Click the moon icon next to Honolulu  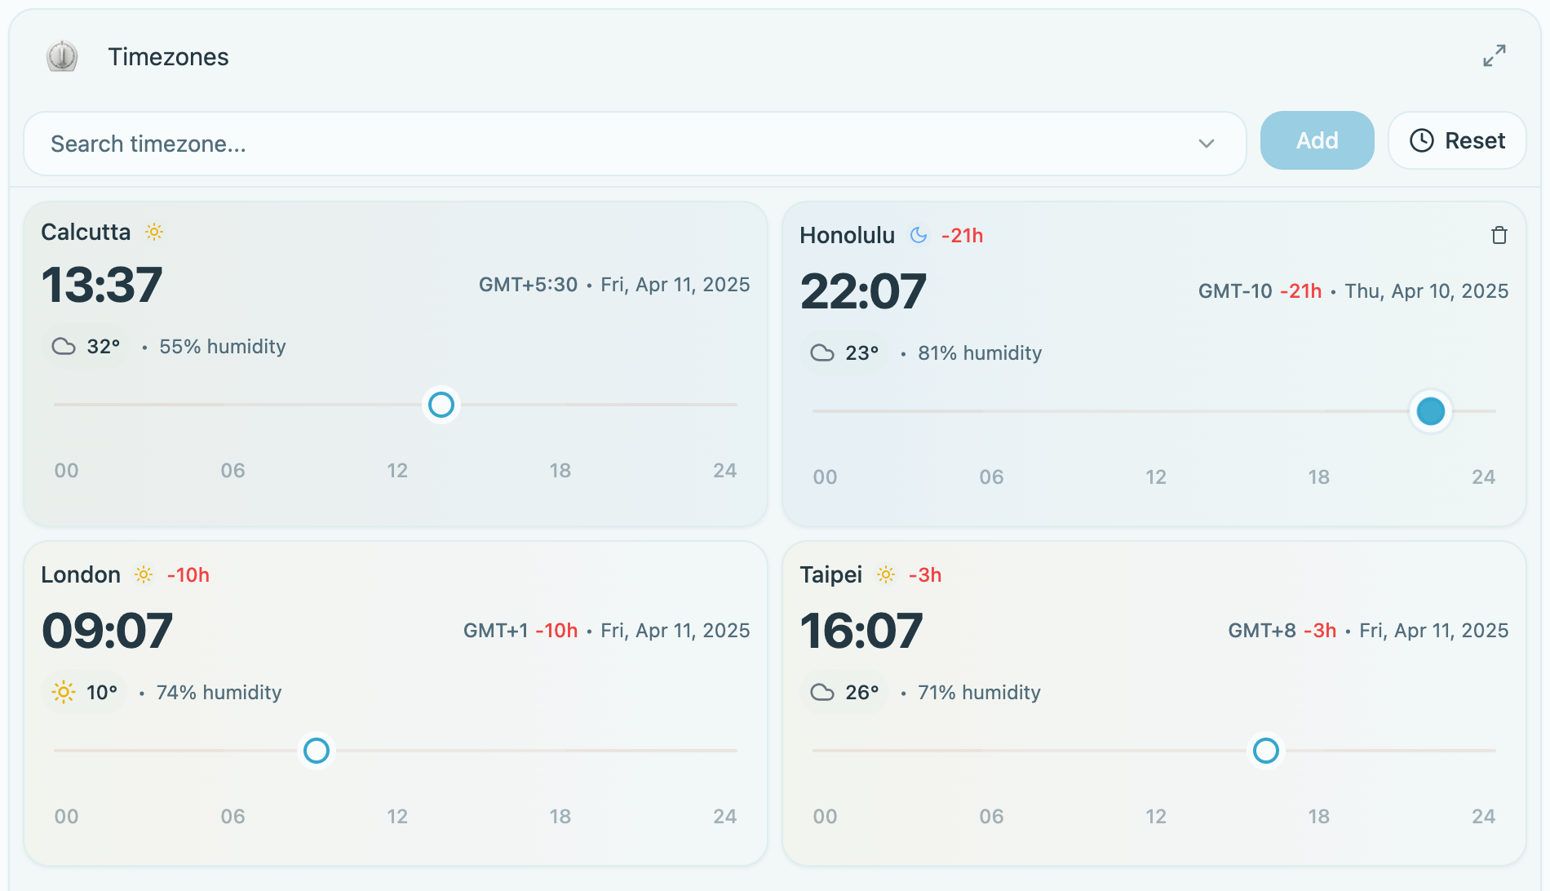point(918,235)
